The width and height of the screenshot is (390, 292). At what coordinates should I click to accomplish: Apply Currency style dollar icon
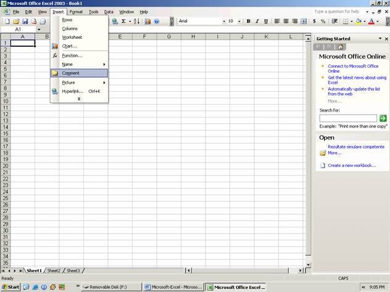pos(314,22)
